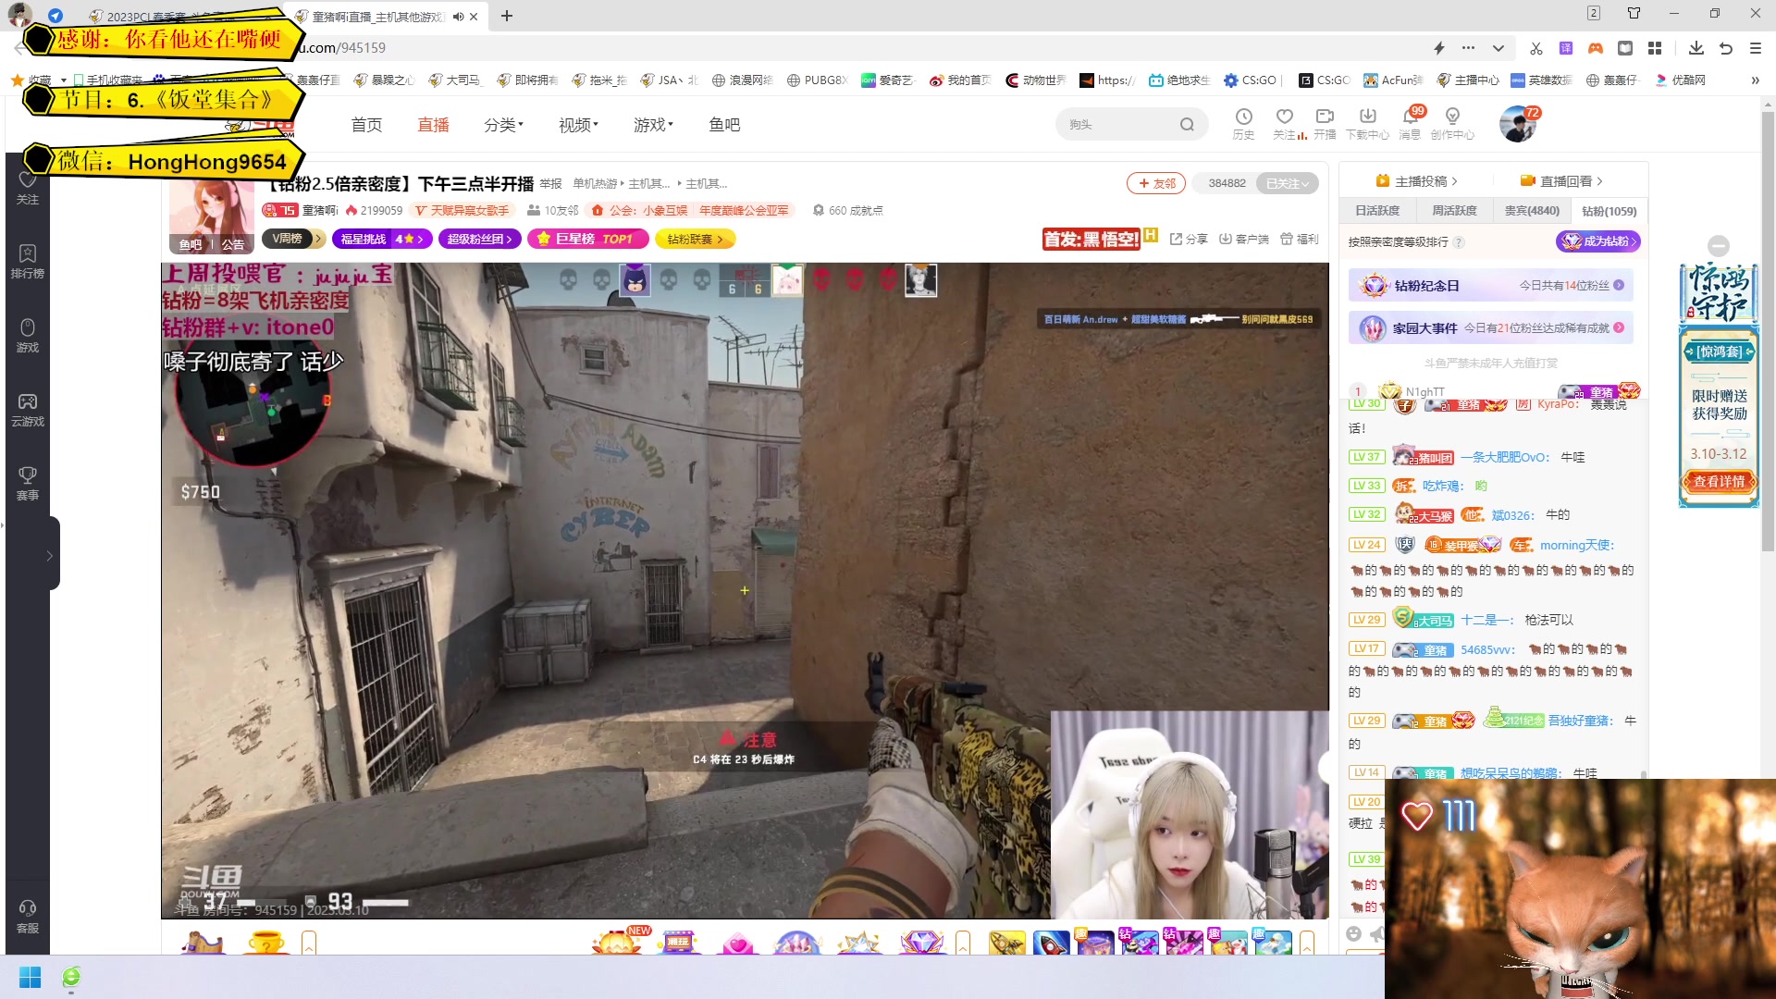The height and width of the screenshot is (999, 1776).
Task: Click the search input field
Action: (1119, 125)
